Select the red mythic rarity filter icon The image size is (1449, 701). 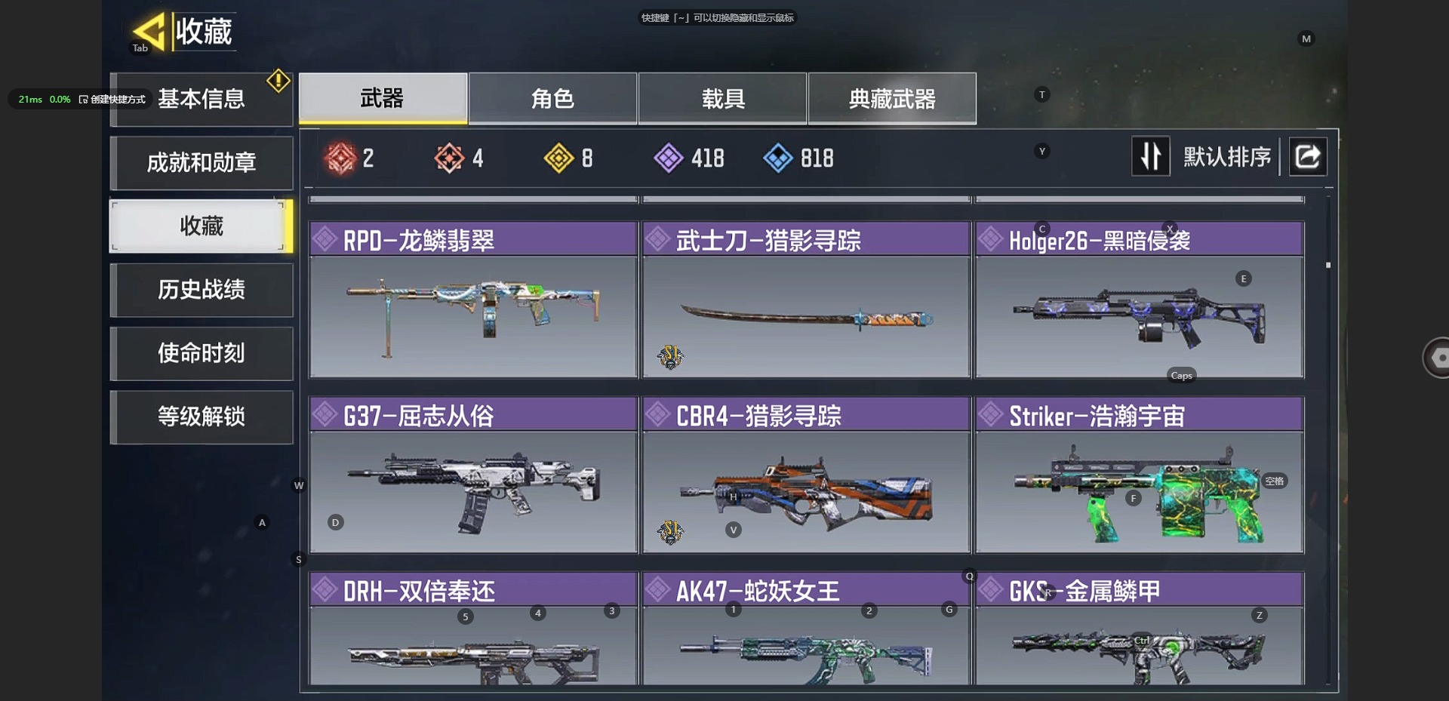click(x=340, y=158)
